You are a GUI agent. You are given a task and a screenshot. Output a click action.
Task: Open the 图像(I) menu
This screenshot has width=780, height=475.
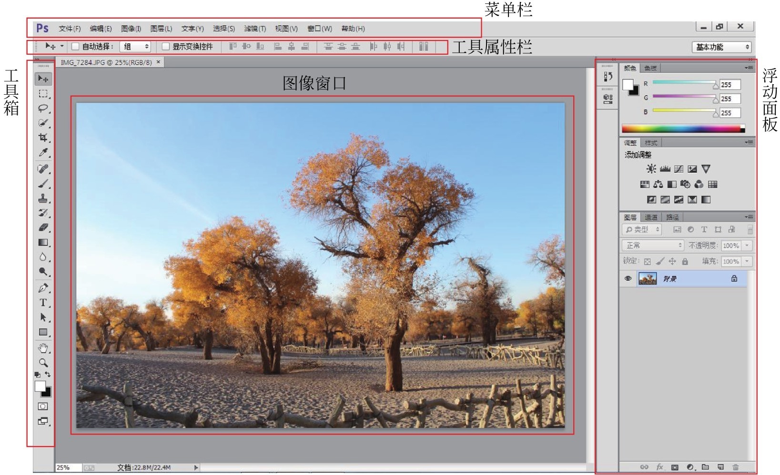(x=131, y=29)
